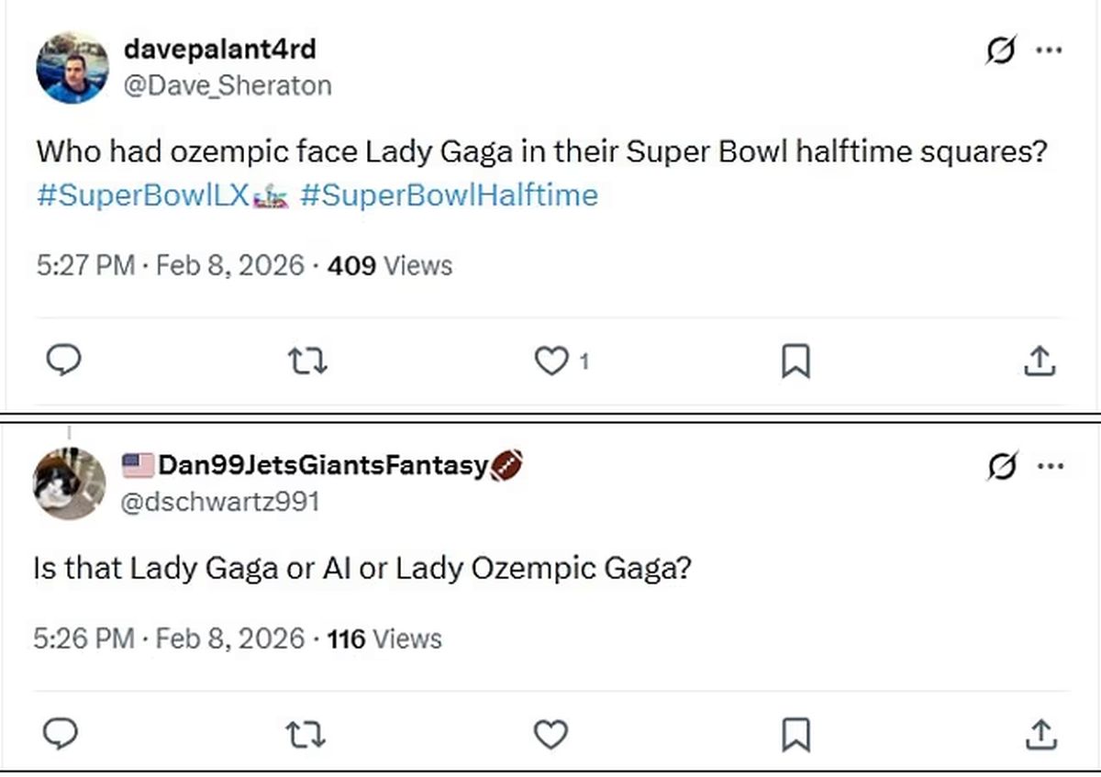
Task: View davepalant4rd's profile picture
Action: pos(72,65)
